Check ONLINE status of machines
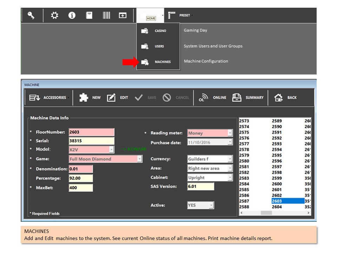 click(x=212, y=97)
